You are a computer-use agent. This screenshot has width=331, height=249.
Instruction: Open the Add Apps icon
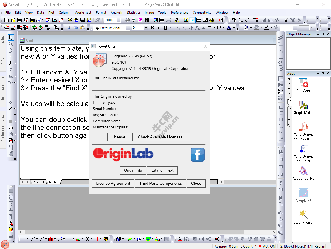(304, 85)
